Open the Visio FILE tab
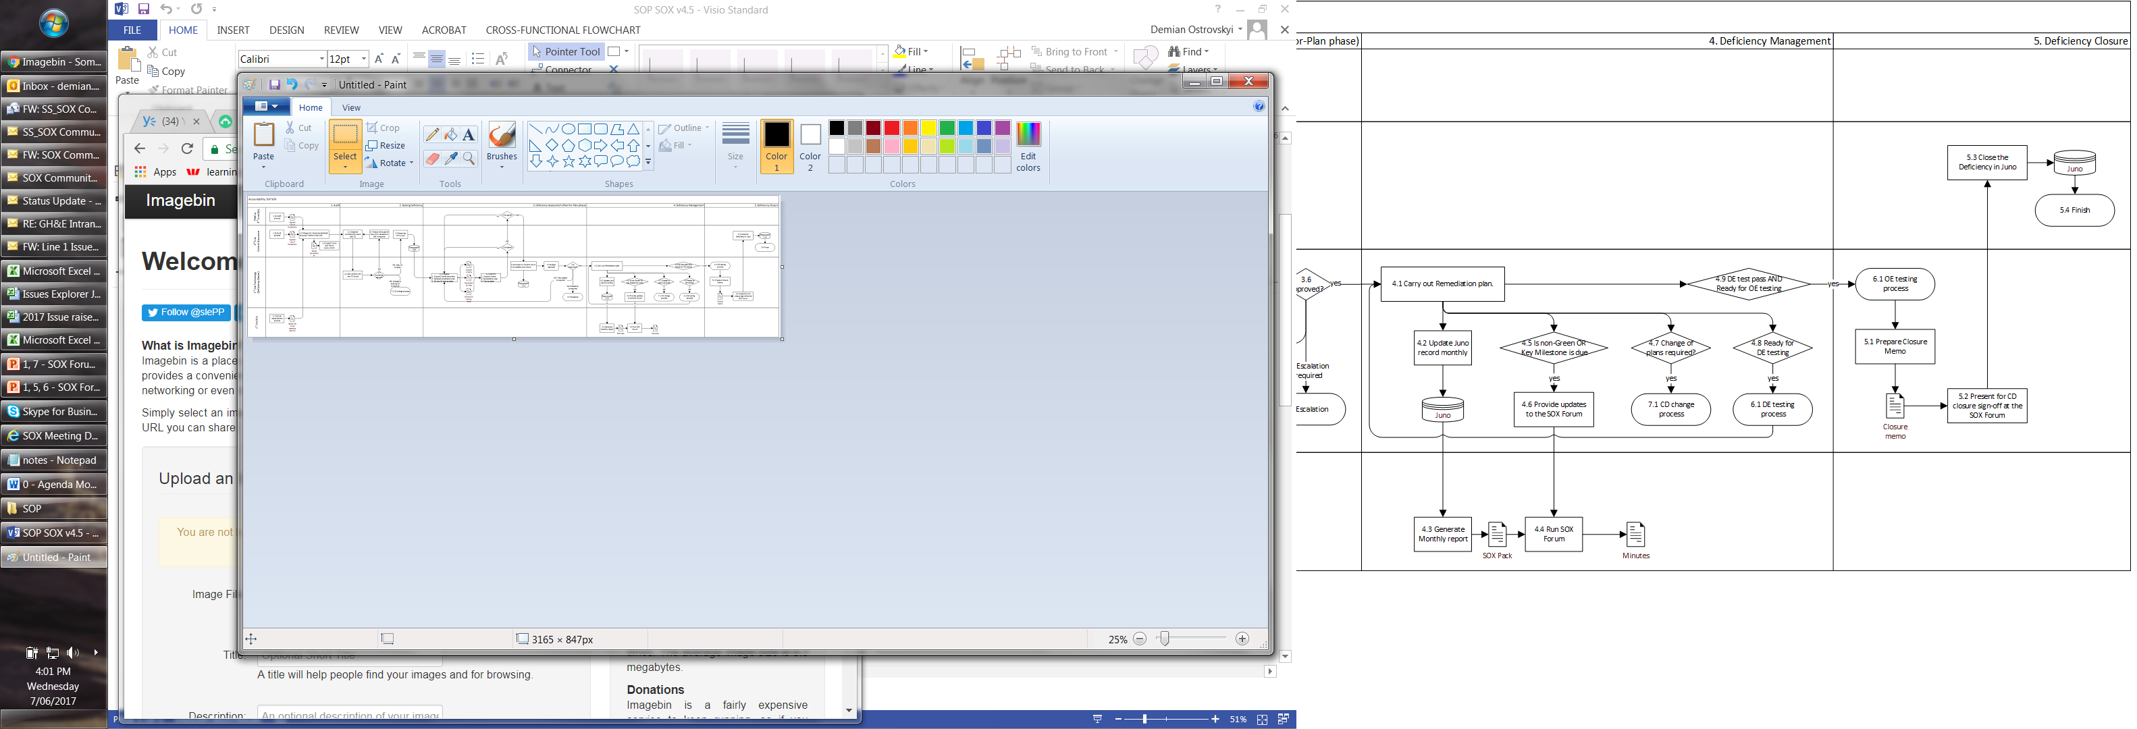This screenshot has height=729, width=2137. 132,30
